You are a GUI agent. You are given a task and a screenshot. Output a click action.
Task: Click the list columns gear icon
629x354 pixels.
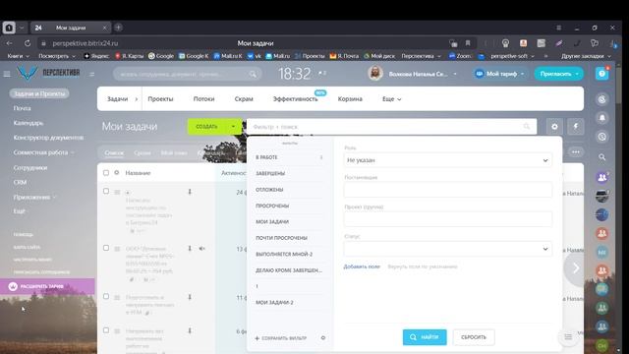[x=117, y=173]
